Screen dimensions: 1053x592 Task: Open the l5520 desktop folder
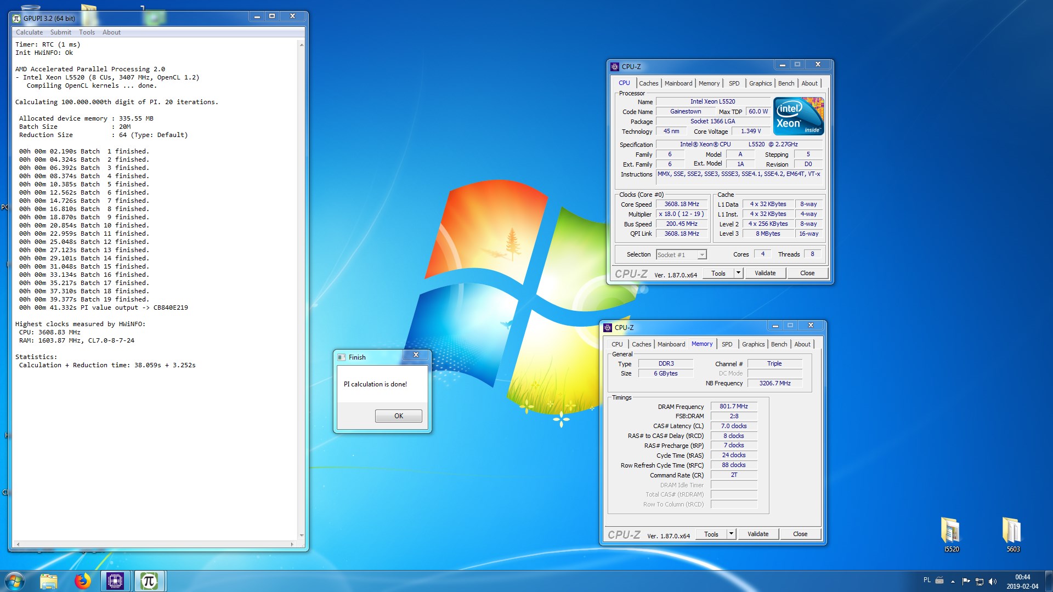pyautogui.click(x=951, y=534)
